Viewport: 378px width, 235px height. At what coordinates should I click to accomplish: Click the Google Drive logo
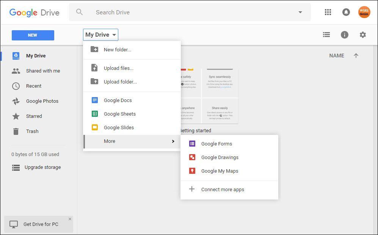34,12
